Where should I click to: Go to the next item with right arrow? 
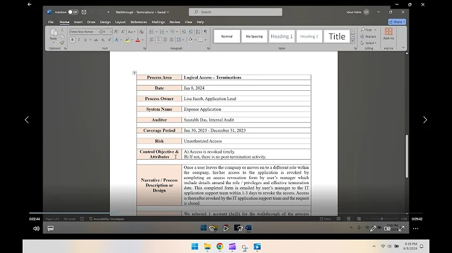pyautogui.click(x=425, y=120)
